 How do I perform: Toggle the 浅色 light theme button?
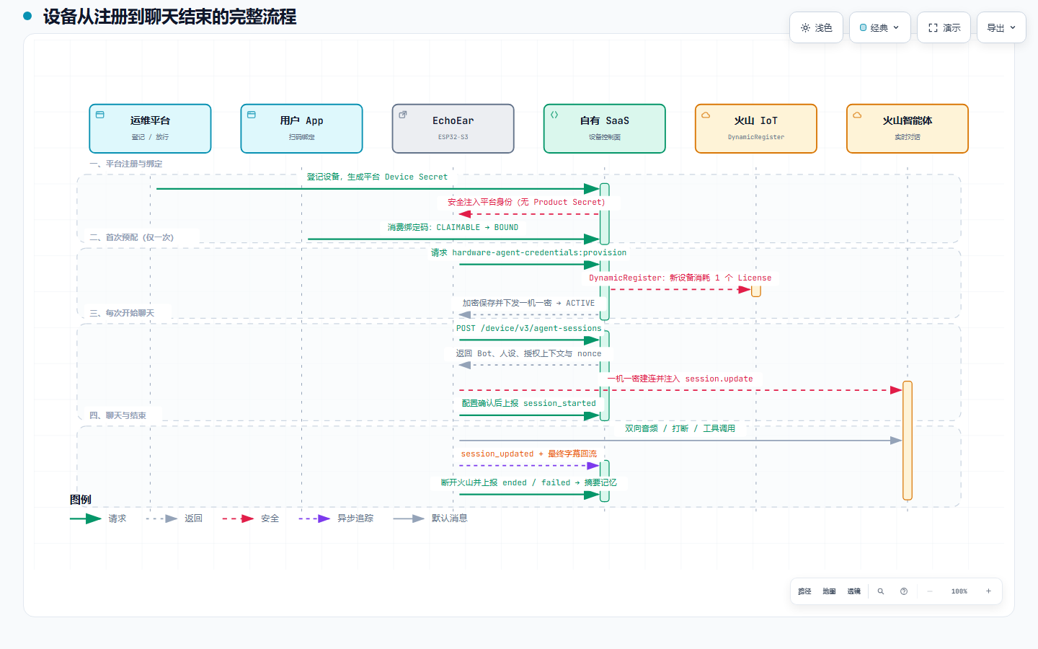point(816,27)
